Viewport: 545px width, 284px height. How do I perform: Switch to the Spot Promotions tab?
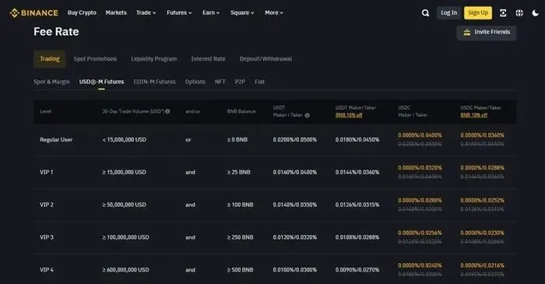point(95,58)
